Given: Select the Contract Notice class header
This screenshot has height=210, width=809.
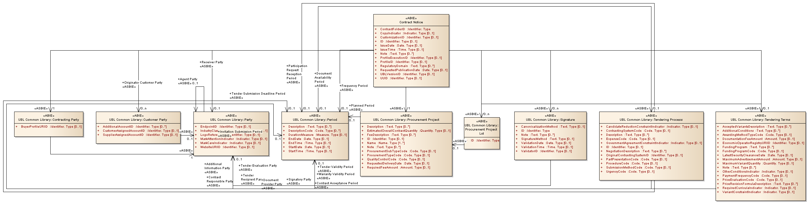Looking at the screenshot, I should [x=411, y=22].
